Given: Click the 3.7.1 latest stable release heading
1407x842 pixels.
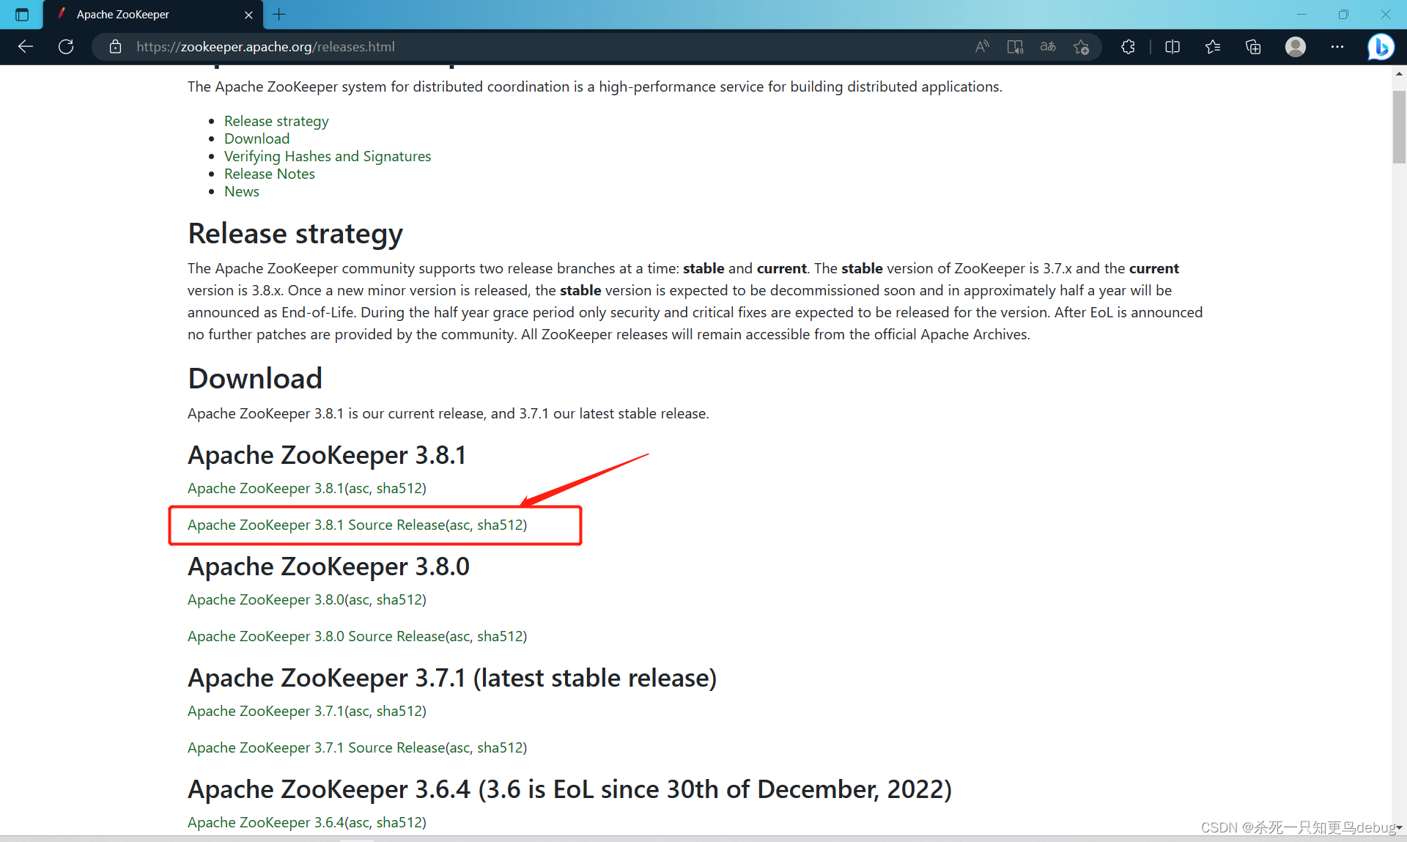Looking at the screenshot, I should [452, 678].
